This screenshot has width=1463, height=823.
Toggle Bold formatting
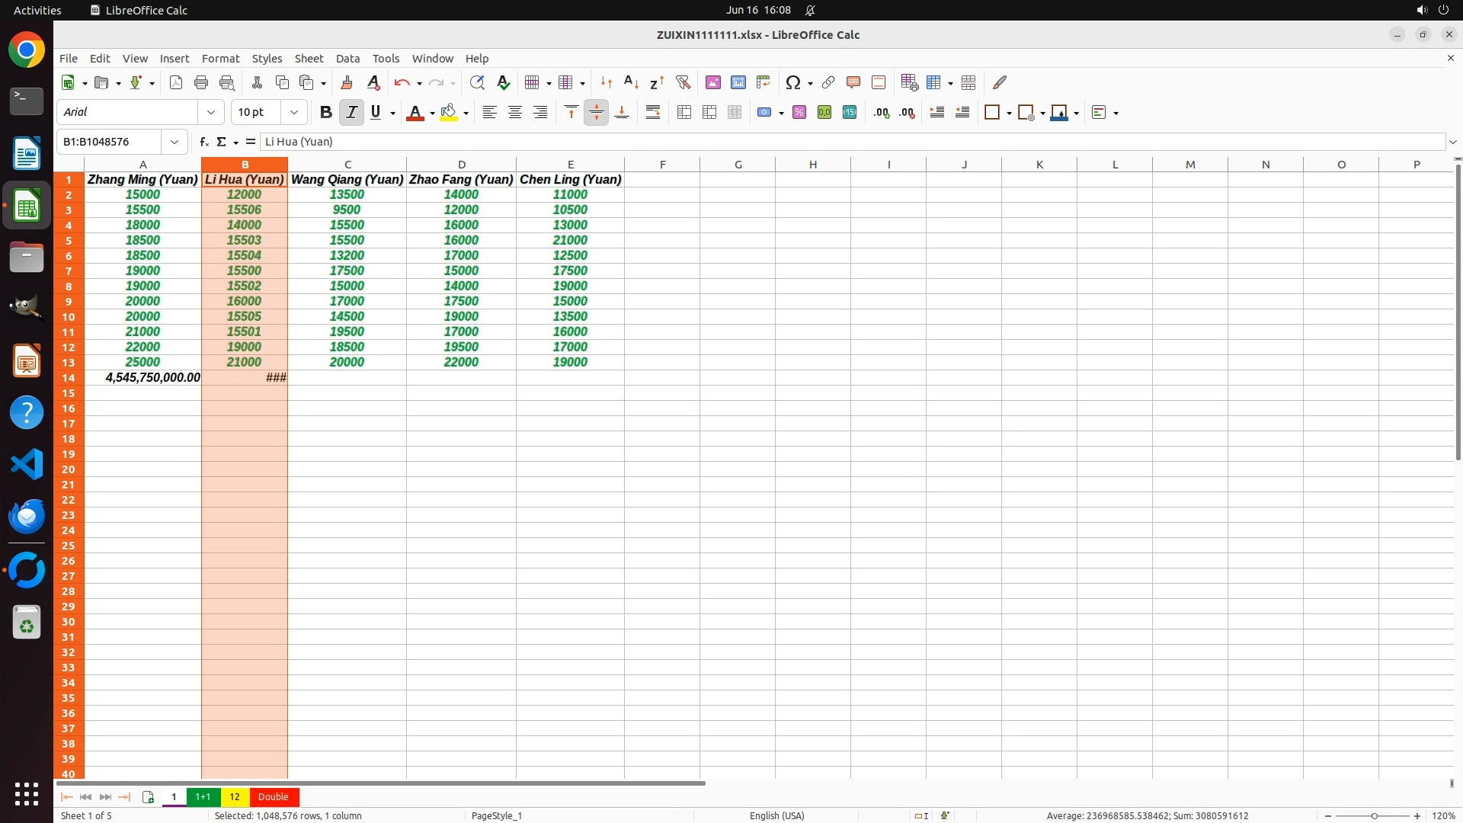click(325, 112)
